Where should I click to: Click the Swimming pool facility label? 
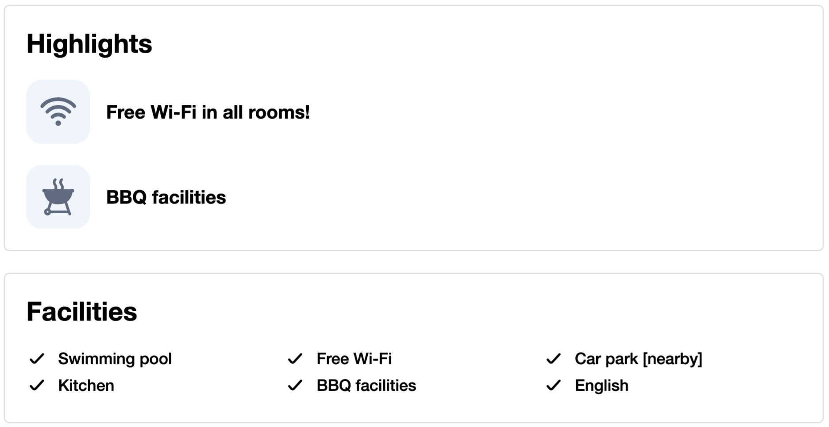[x=115, y=359]
